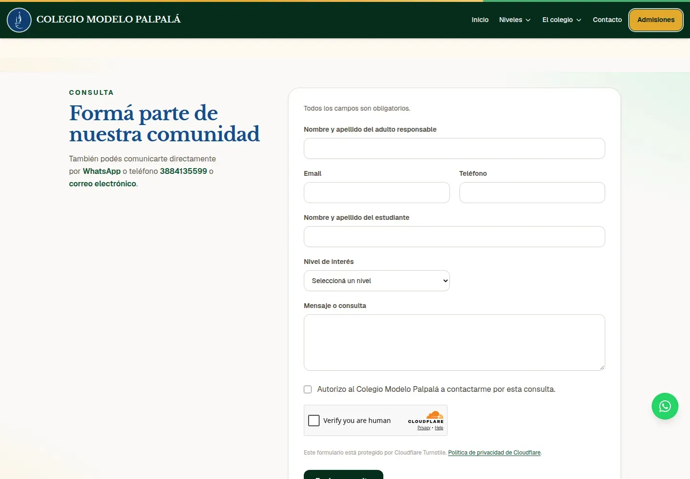690x479 pixels.
Task: Focus the responsible adult name field
Action: click(454, 148)
